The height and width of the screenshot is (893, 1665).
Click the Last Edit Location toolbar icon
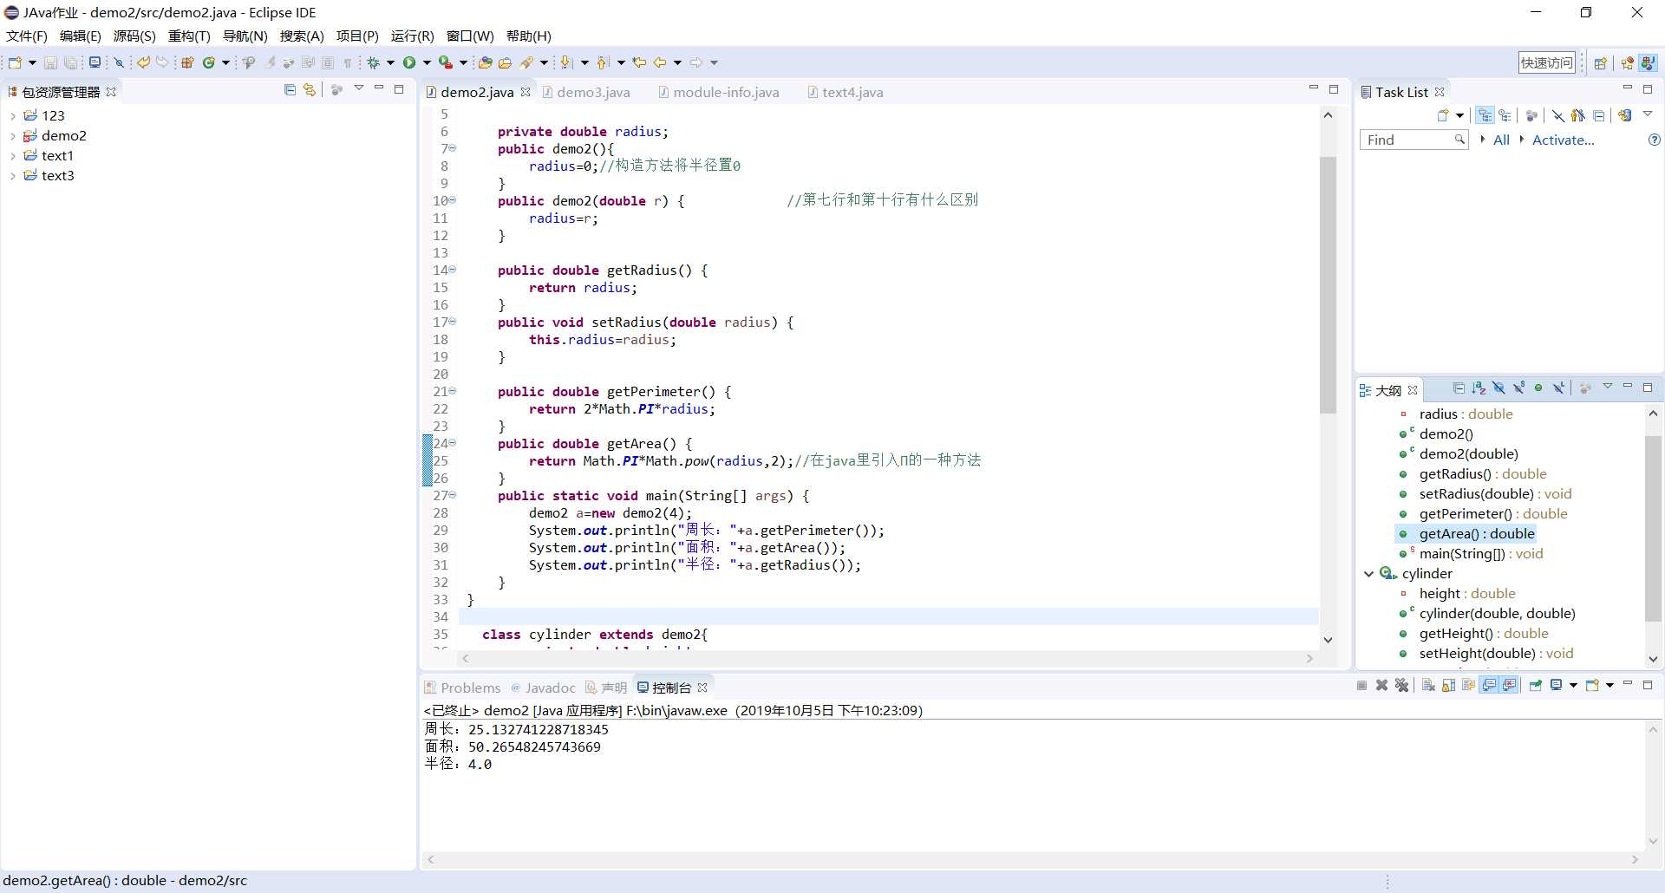pyautogui.click(x=639, y=62)
